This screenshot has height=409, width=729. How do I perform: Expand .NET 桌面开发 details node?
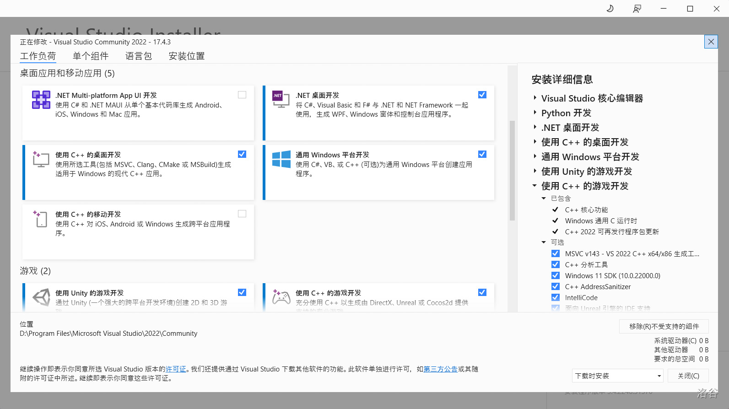535,127
